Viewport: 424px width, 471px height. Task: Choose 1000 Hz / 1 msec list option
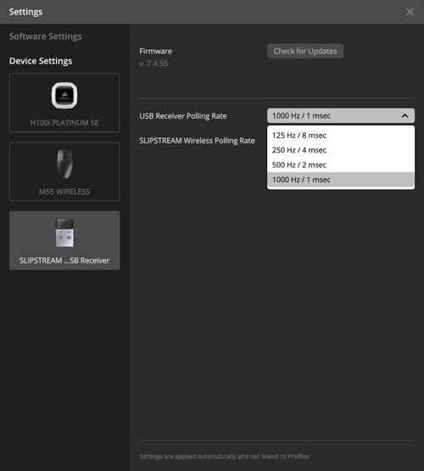click(341, 180)
